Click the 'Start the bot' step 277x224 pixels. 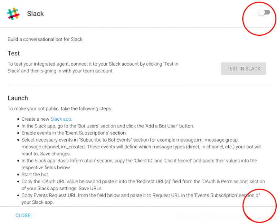[35, 174]
